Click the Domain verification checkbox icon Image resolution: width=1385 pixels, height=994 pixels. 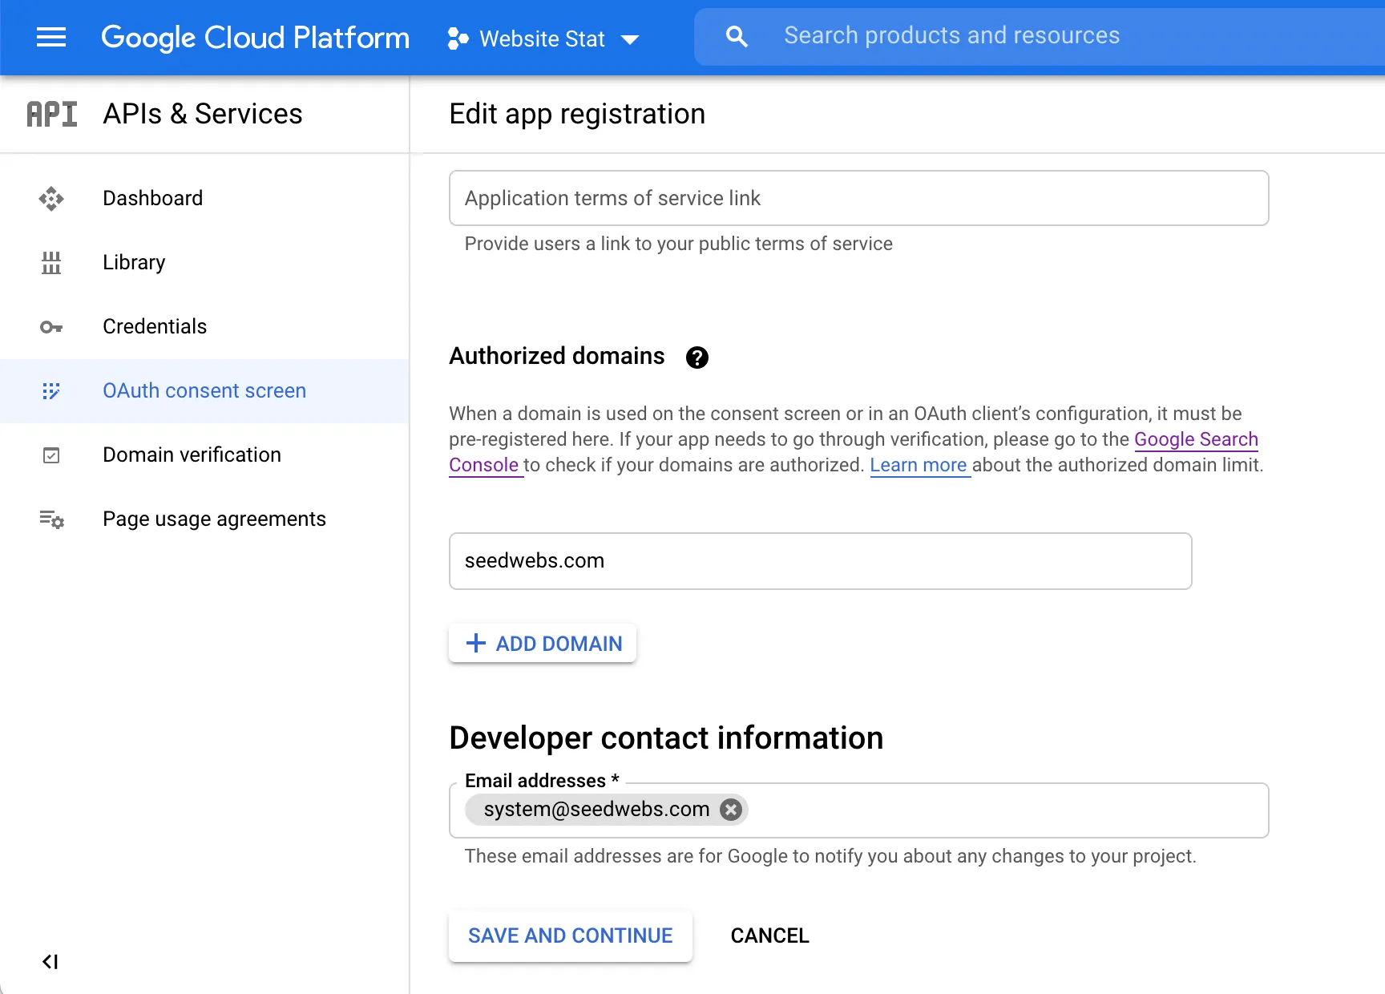(x=50, y=455)
